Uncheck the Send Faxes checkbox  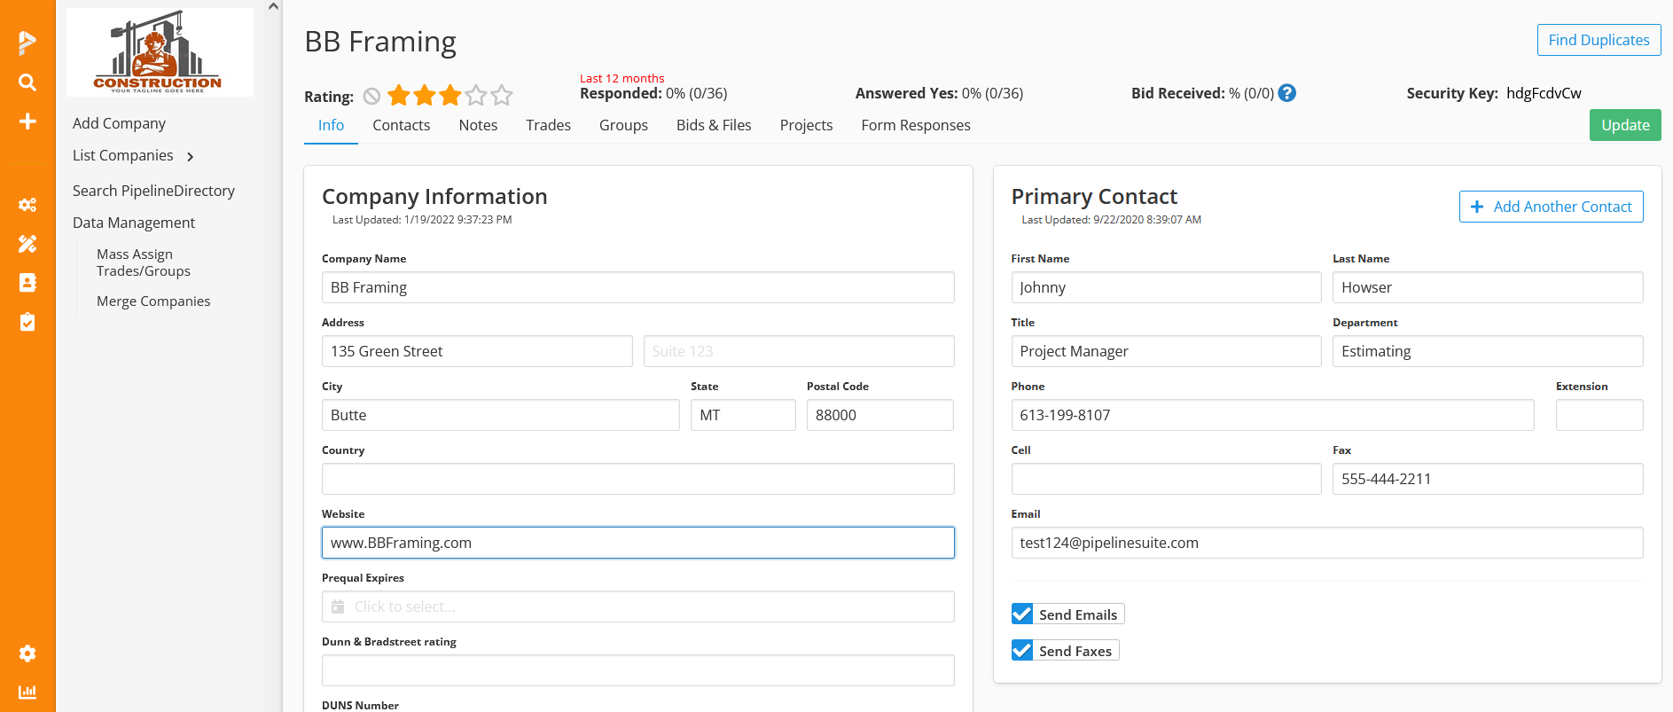point(1022,651)
